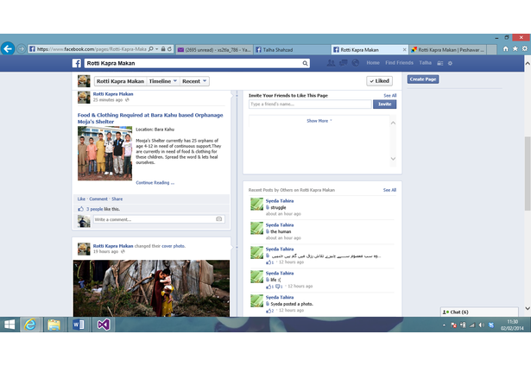The image size is (531, 366).
Task: Click the camera attach photo icon in comment box
Action: [x=218, y=219]
